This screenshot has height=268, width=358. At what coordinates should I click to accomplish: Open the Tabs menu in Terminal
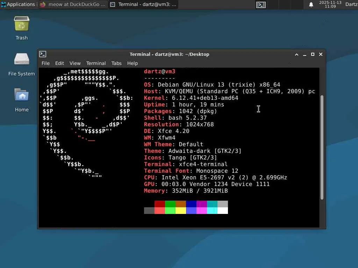point(116,63)
